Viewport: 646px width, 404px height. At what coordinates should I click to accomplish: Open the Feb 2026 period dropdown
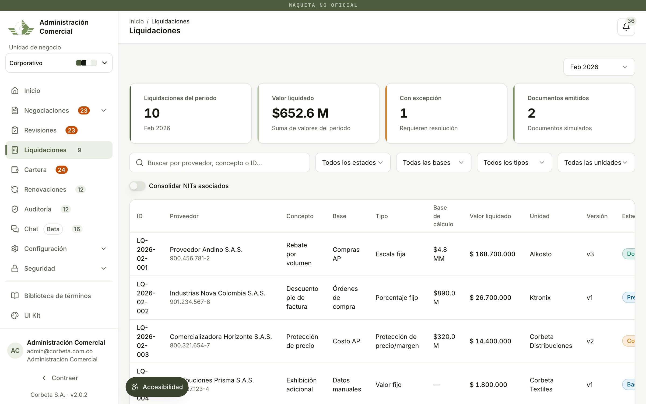(x=599, y=67)
